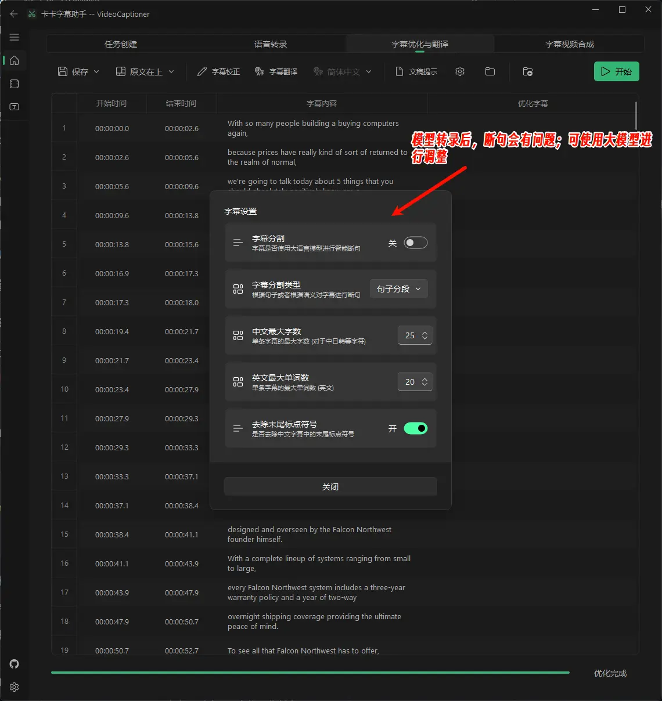Open the batch processing sidebar icon
This screenshot has height=701, width=662.
tap(15, 84)
